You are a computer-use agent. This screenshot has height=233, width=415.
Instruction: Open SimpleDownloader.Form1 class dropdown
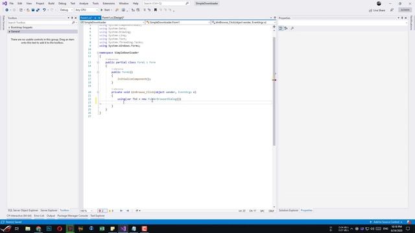coord(178,23)
